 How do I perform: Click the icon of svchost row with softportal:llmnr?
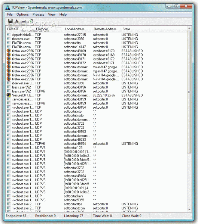coord(9,196)
